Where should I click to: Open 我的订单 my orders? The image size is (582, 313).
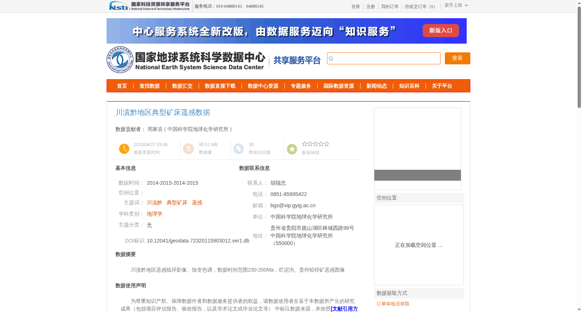tap(390, 7)
